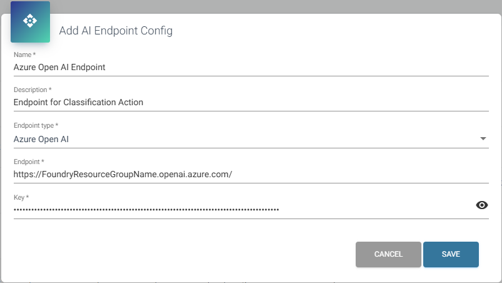Click the Endpoint URL input field

tap(251, 174)
